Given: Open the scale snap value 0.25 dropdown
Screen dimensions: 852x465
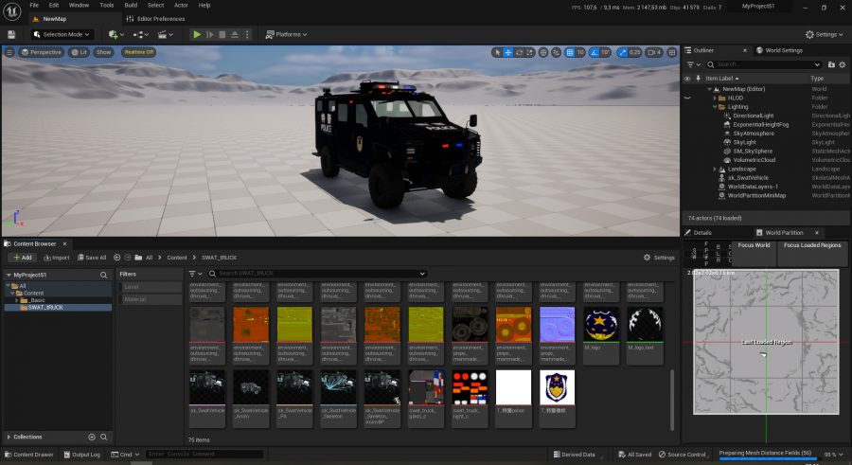Looking at the screenshot, I should (x=634, y=52).
